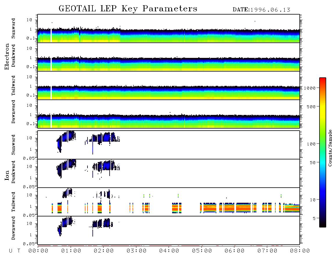
Task: Click the "02:00" time tick label
Action: pos(104,251)
